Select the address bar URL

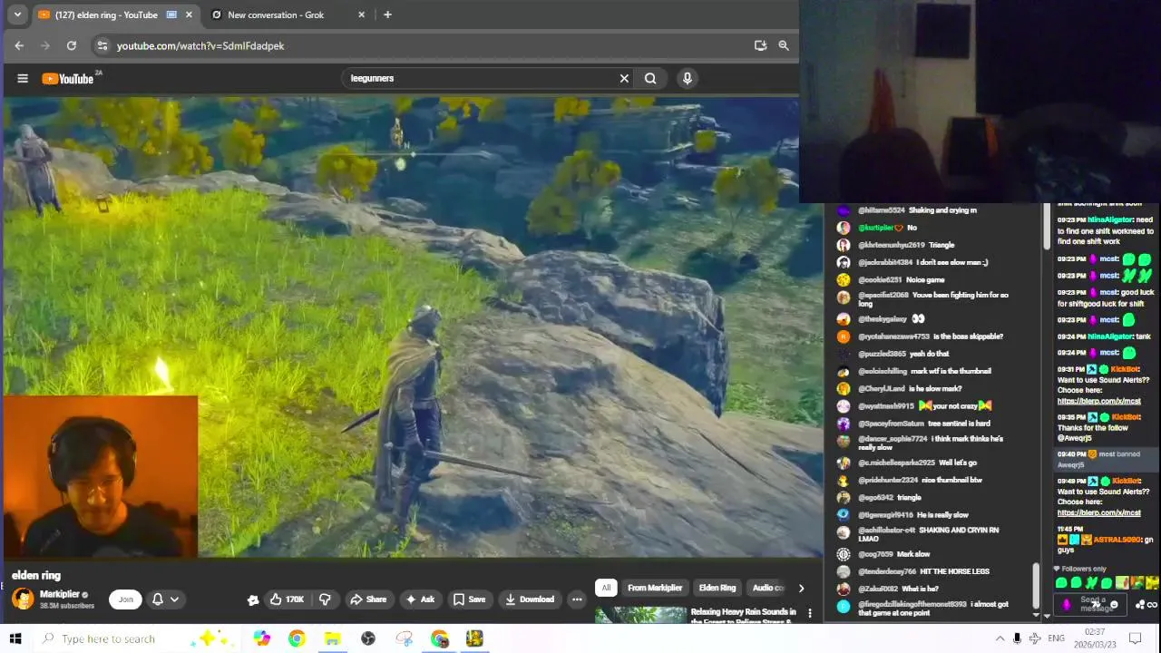coord(200,45)
